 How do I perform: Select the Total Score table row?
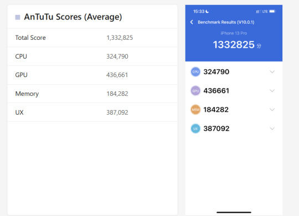tap(92, 38)
